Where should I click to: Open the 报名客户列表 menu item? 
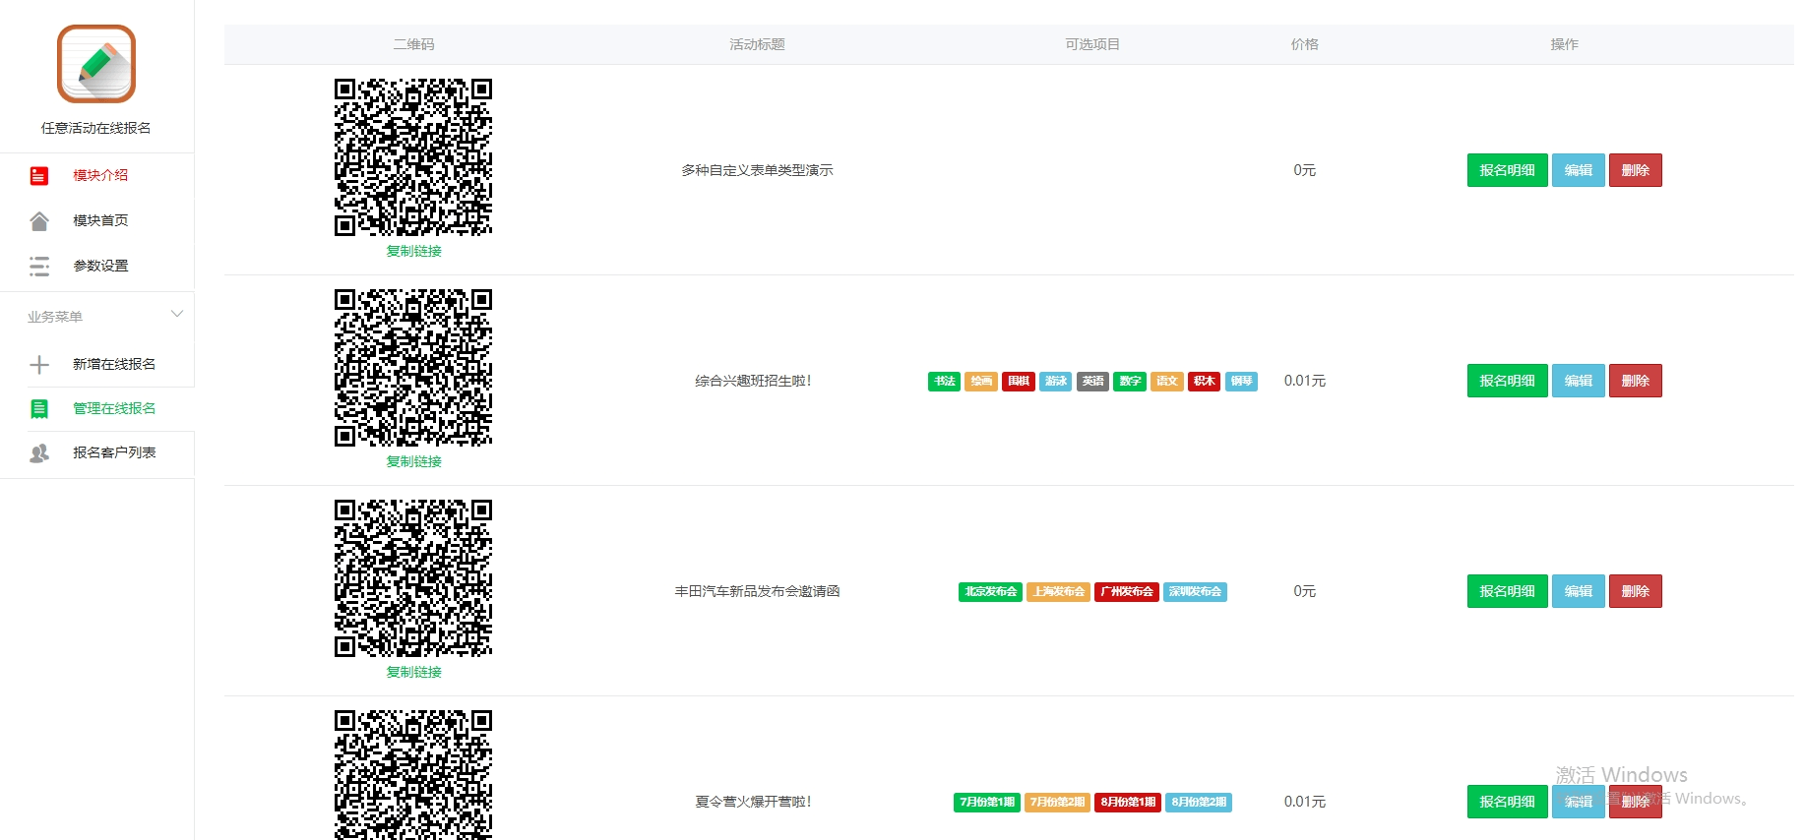click(x=114, y=452)
